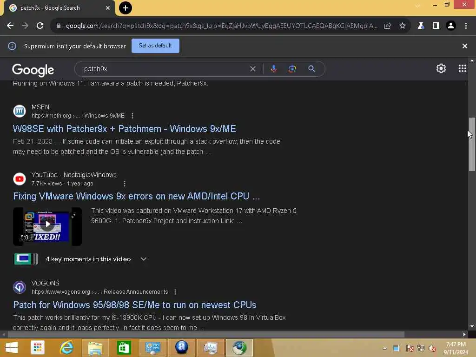Viewport: 476px width, 357px height.
Task: Click the scrollbar up arrow
Action: point(472,60)
